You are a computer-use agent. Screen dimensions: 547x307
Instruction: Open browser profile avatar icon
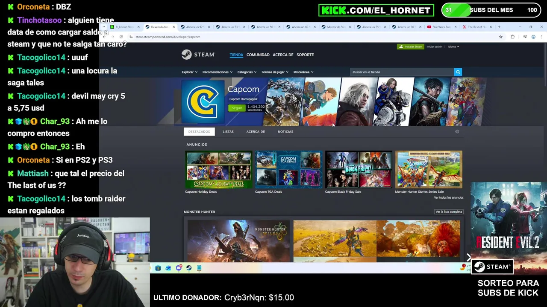(533, 37)
